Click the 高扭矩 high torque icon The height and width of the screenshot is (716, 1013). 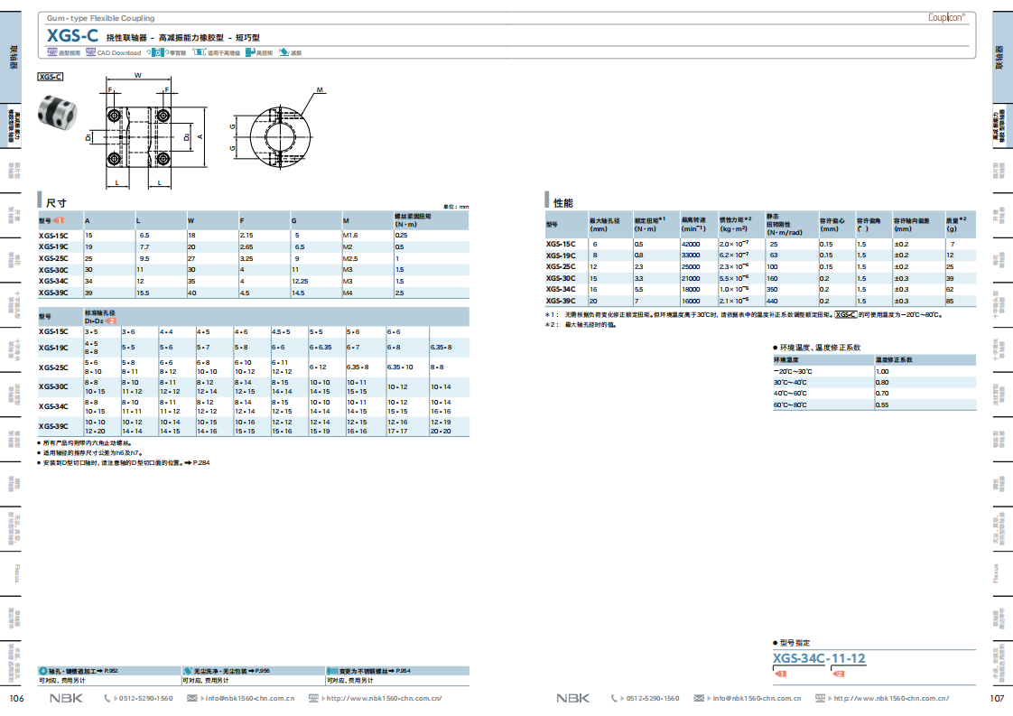(x=250, y=52)
